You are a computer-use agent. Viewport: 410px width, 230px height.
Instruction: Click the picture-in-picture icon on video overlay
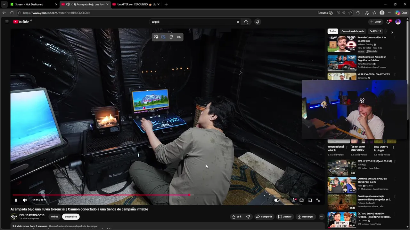[156, 37]
